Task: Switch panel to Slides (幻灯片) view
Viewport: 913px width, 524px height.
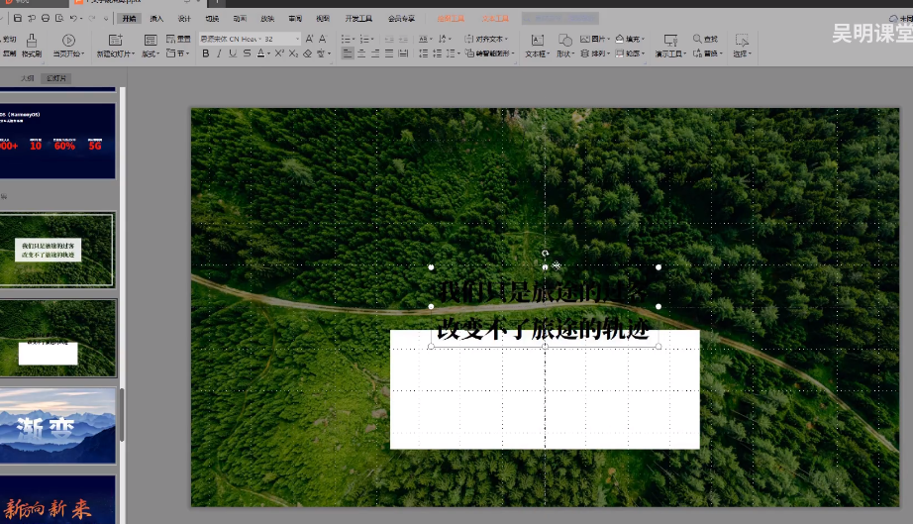Action: point(56,78)
